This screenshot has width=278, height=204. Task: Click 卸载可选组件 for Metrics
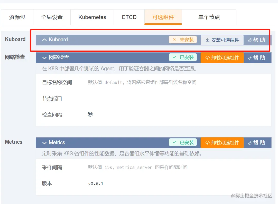coord(222,143)
